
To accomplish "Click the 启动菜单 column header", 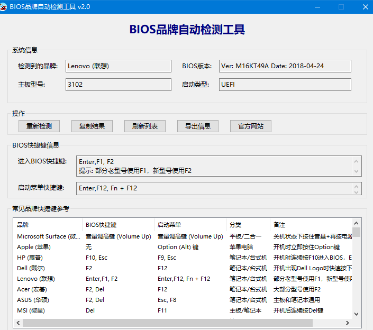I will point(190,224).
